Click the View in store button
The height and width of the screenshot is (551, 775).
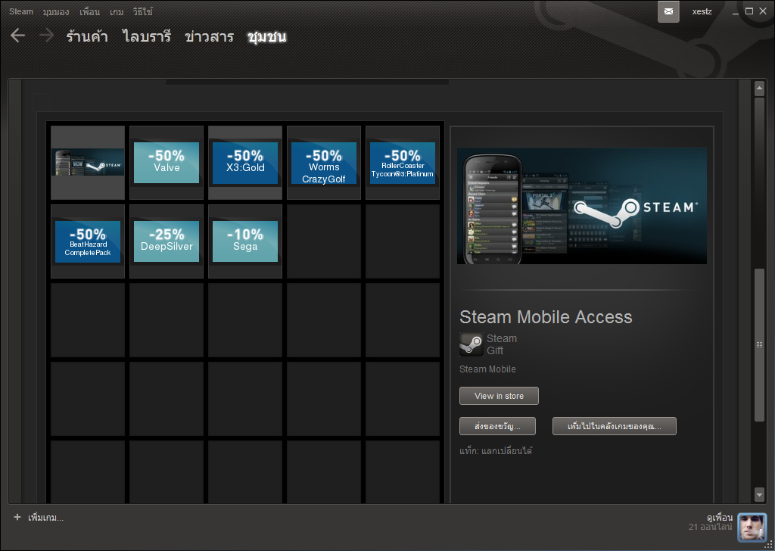pyautogui.click(x=499, y=396)
